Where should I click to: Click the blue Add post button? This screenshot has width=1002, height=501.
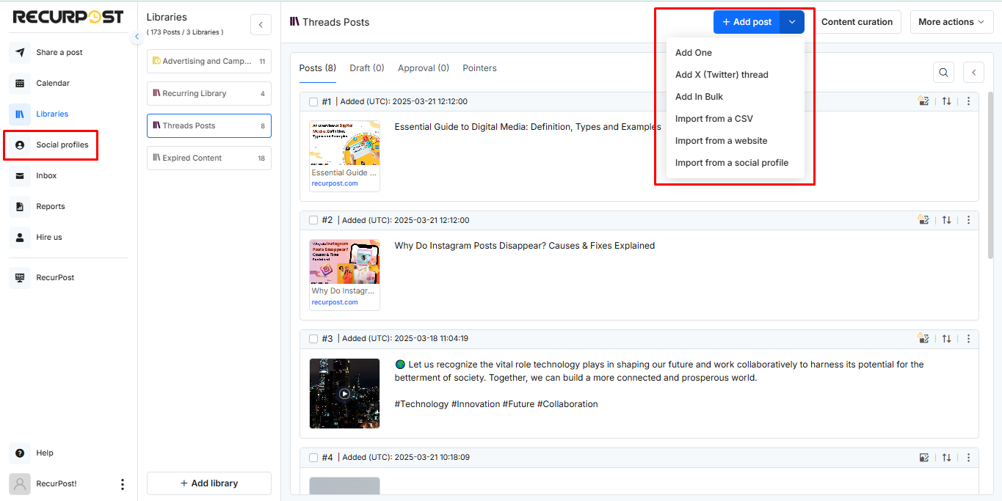tap(747, 22)
